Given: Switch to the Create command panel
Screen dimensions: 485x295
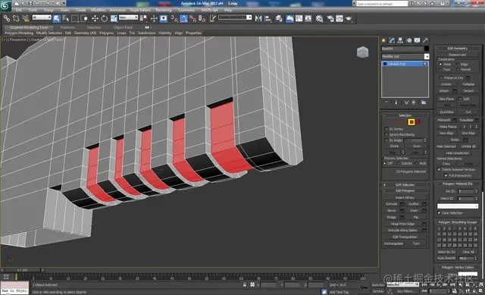Looking at the screenshot, I should click(x=384, y=40).
